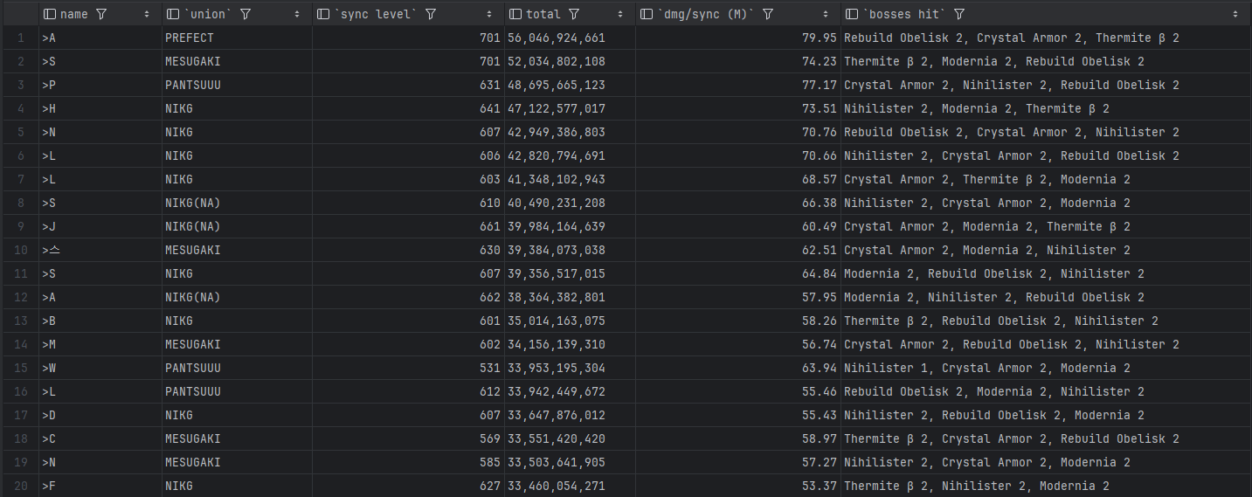1252x497 pixels.
Task: Click the column icon before the sync level header
Action: click(x=324, y=15)
